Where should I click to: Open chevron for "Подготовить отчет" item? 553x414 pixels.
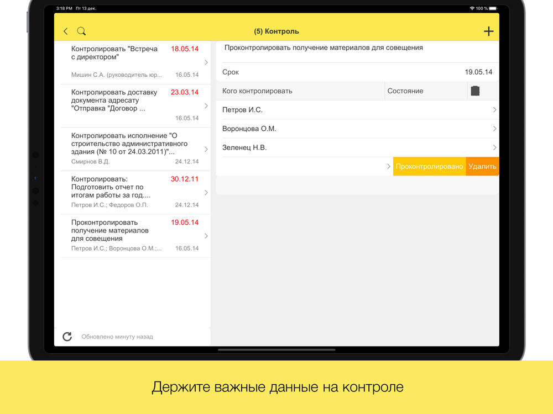click(206, 193)
